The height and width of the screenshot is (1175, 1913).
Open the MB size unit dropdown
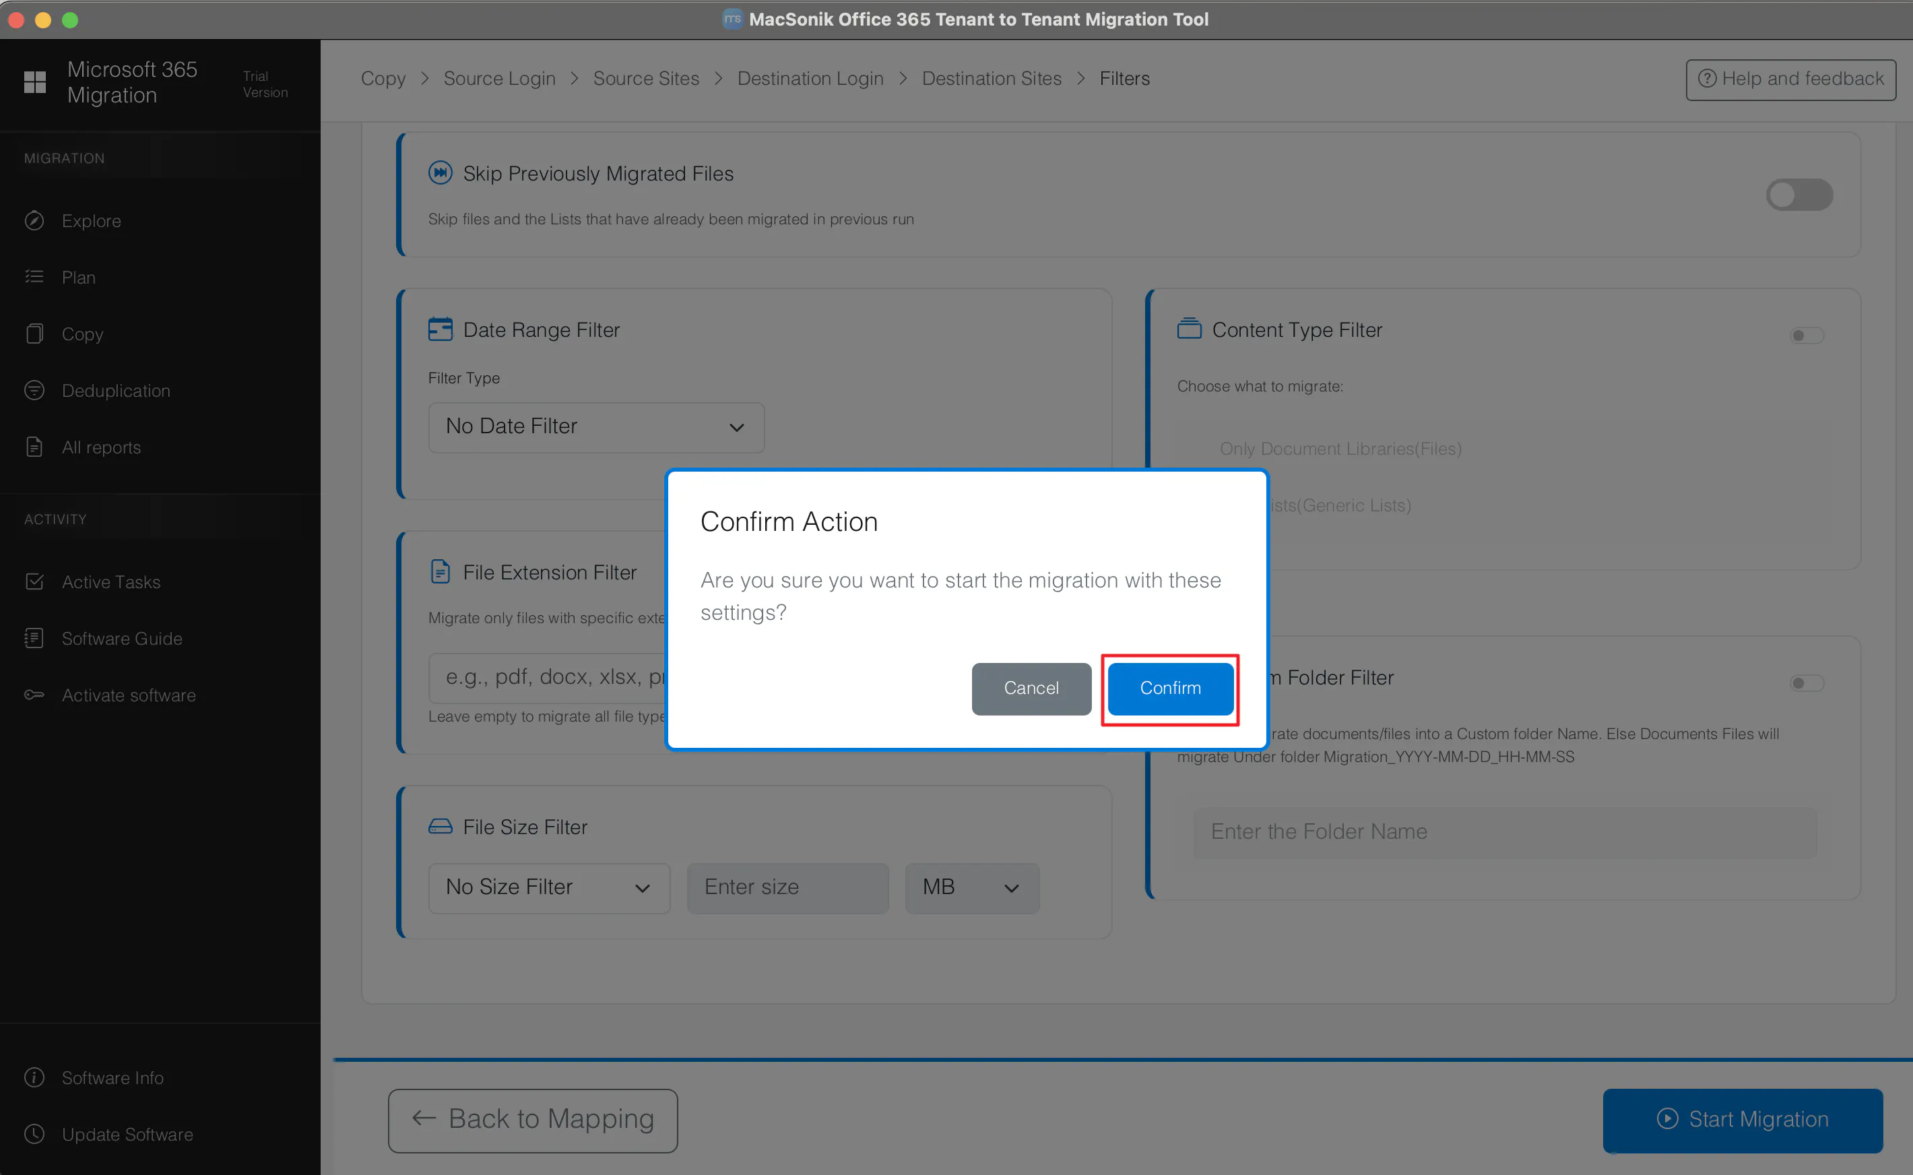click(971, 887)
